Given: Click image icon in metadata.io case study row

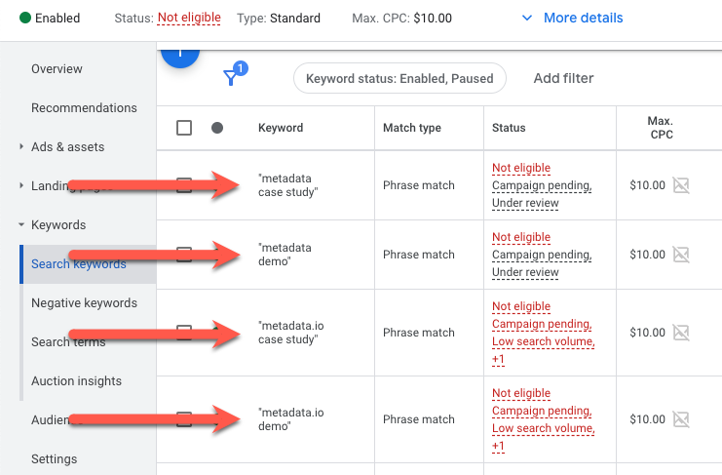Looking at the screenshot, I should 681,333.
